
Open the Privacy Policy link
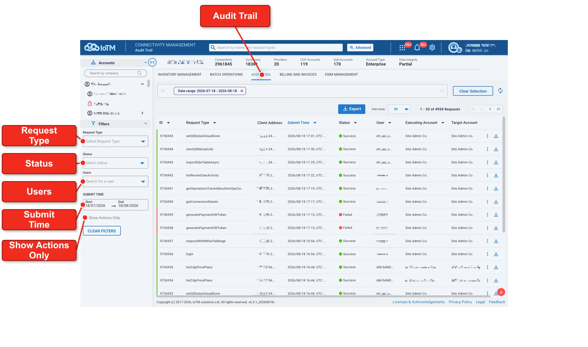tap(460, 302)
